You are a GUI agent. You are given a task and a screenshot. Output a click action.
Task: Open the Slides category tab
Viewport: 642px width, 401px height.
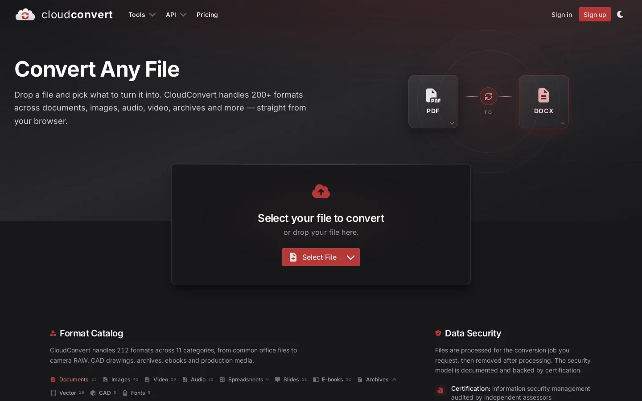(291, 380)
